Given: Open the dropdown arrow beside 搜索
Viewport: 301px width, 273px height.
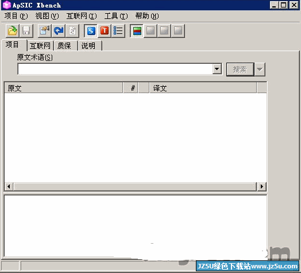Looking at the screenshot, I should (x=260, y=70).
